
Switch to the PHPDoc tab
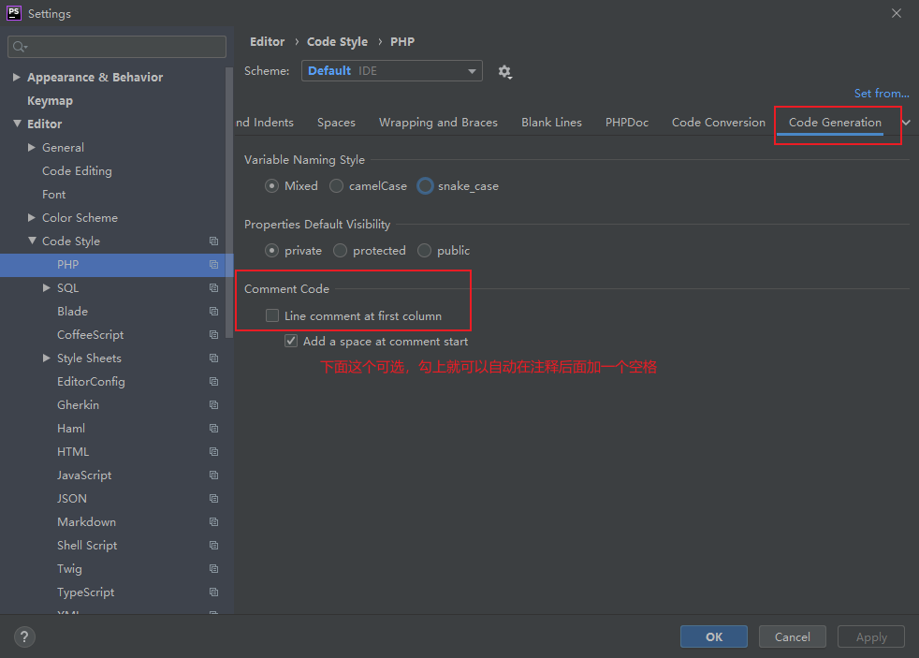pos(626,123)
